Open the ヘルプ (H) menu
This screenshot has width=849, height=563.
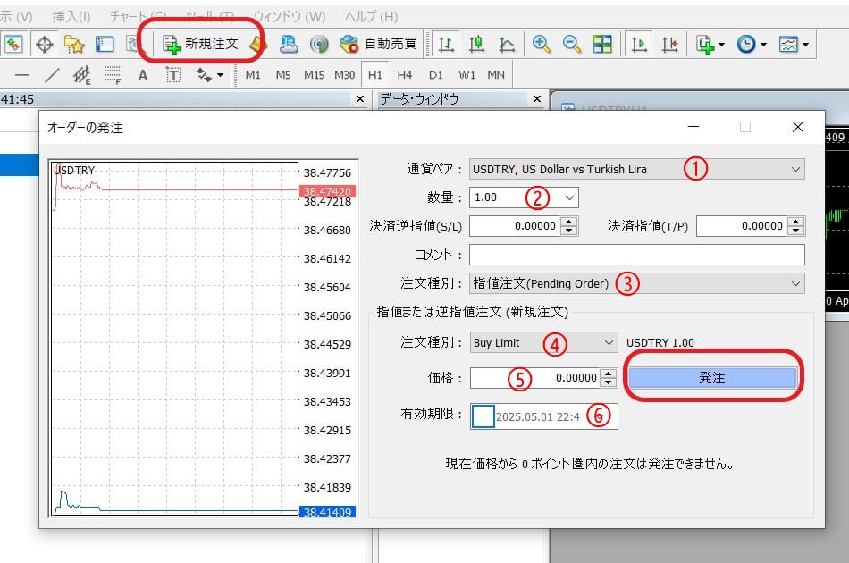[371, 16]
